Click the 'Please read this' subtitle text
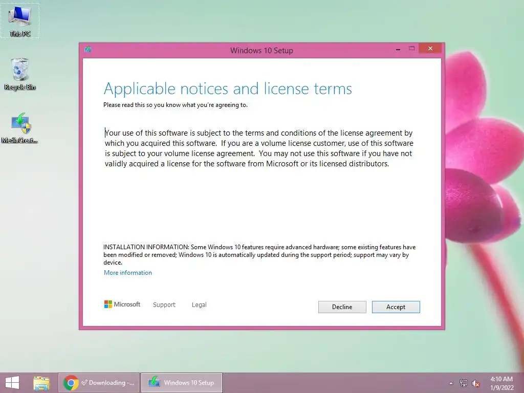524x393 pixels. tap(176, 105)
